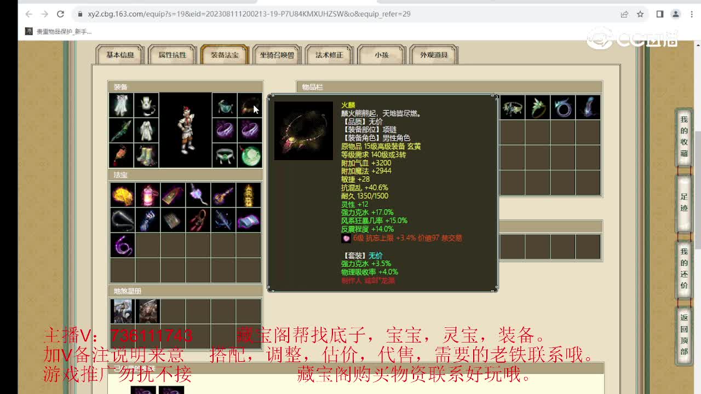The image size is (701, 394).
Task: Click the browser back arrow
Action: (x=28, y=14)
